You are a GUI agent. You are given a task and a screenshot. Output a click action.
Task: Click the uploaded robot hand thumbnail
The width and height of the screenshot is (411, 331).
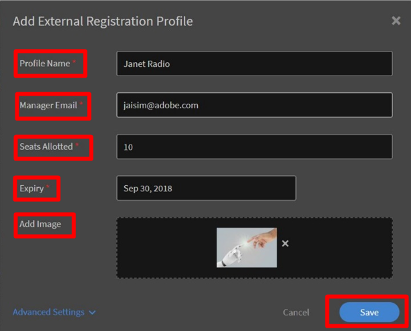[x=247, y=247]
